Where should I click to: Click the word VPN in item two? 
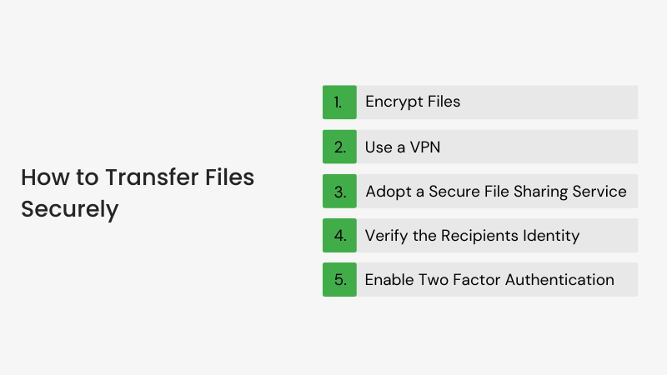click(425, 147)
